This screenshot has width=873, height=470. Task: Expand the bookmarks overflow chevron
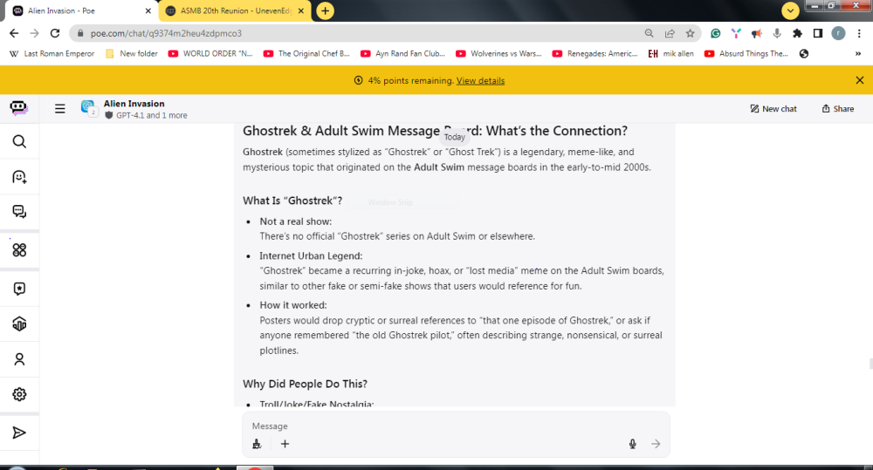858,54
